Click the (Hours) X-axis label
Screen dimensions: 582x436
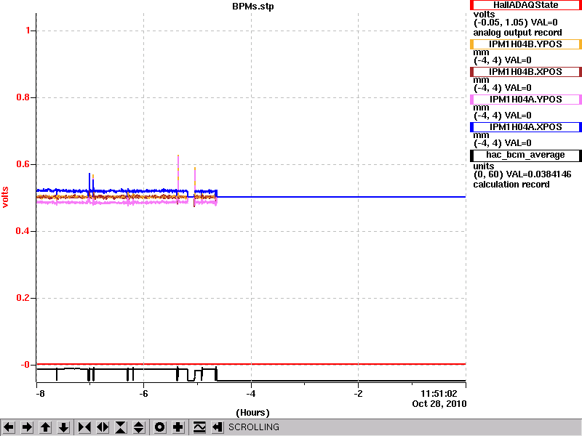pos(252,413)
